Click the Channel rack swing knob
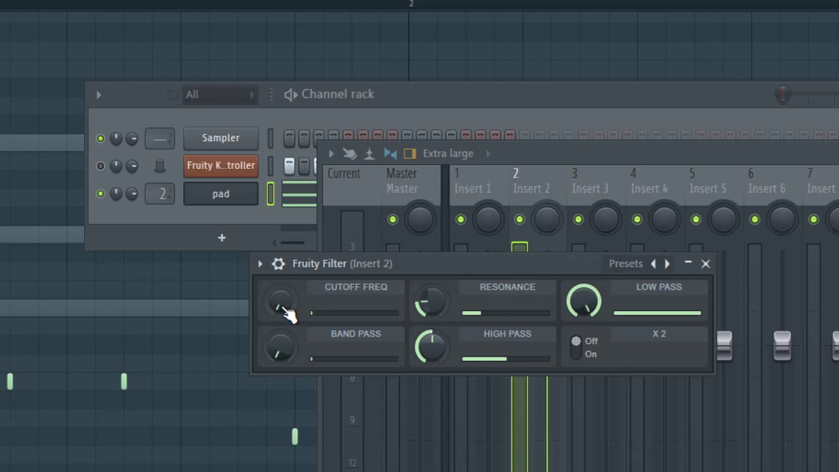This screenshot has height=472, width=839. 782,95
